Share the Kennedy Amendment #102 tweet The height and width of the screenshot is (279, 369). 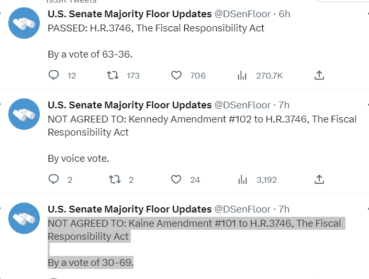[x=319, y=180]
